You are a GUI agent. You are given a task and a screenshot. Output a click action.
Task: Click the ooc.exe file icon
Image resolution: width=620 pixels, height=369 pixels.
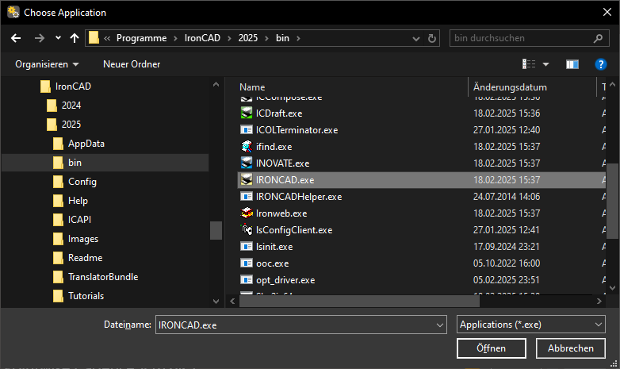pyautogui.click(x=247, y=263)
